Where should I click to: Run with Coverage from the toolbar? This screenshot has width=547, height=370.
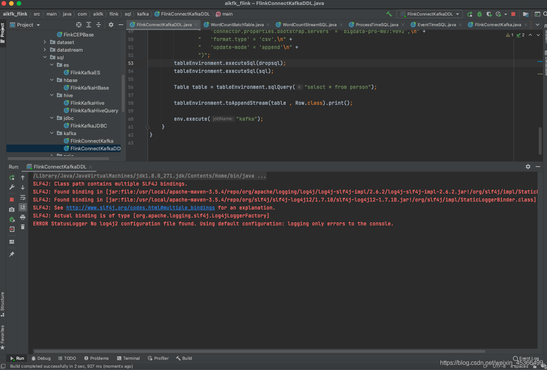(489, 14)
